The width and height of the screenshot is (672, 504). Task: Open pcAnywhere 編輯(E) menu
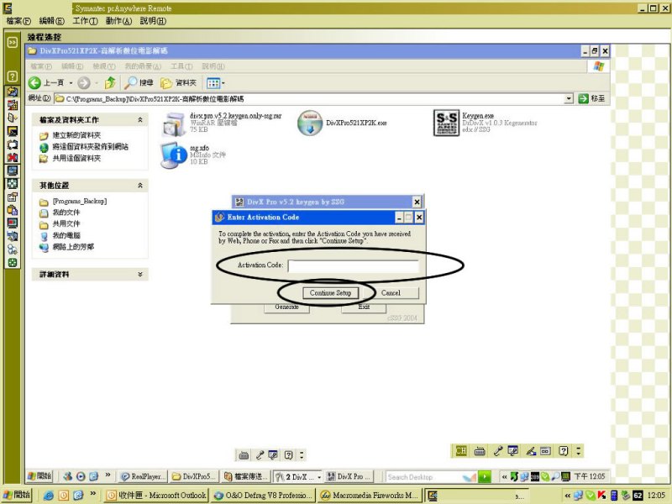click(52, 21)
